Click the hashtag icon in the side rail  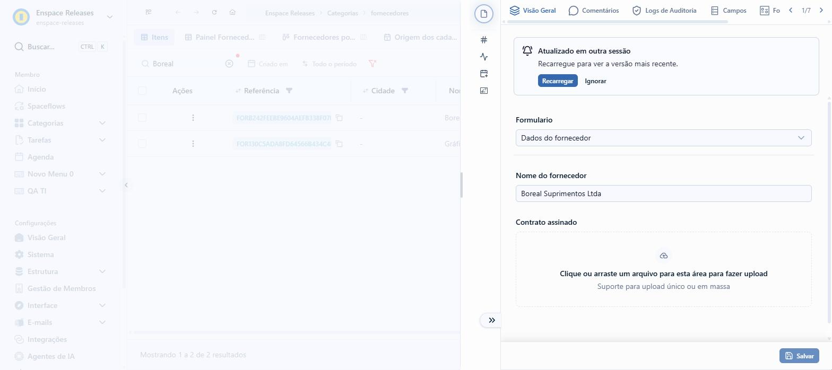[x=483, y=40]
